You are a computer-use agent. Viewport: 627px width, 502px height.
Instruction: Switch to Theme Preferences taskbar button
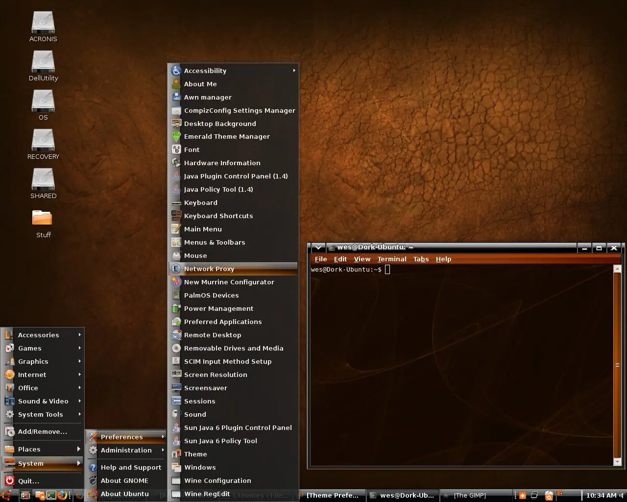333,496
